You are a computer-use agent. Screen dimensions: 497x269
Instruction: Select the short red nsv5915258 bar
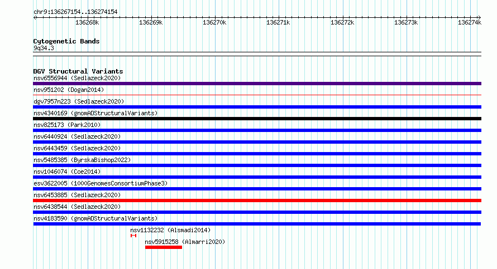164,247
